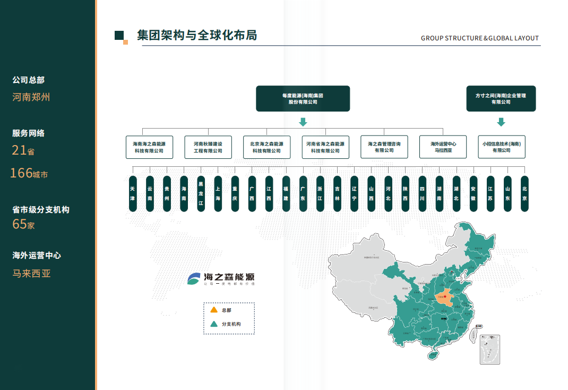This screenshot has height=390, width=568.
Task: Select the 重庆 province pill
Action: (235, 193)
